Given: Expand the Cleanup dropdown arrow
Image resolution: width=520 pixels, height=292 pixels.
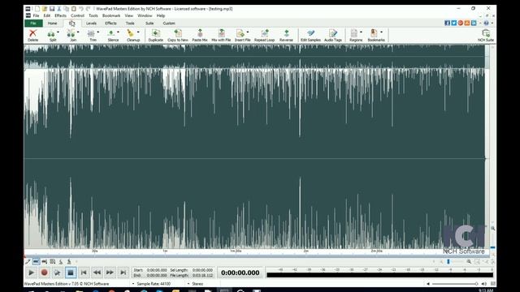Looking at the screenshot, I should click(x=138, y=32).
